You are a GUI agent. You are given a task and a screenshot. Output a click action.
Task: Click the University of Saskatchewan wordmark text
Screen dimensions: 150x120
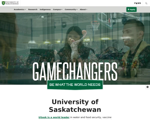pyautogui.click(x=12, y=3)
